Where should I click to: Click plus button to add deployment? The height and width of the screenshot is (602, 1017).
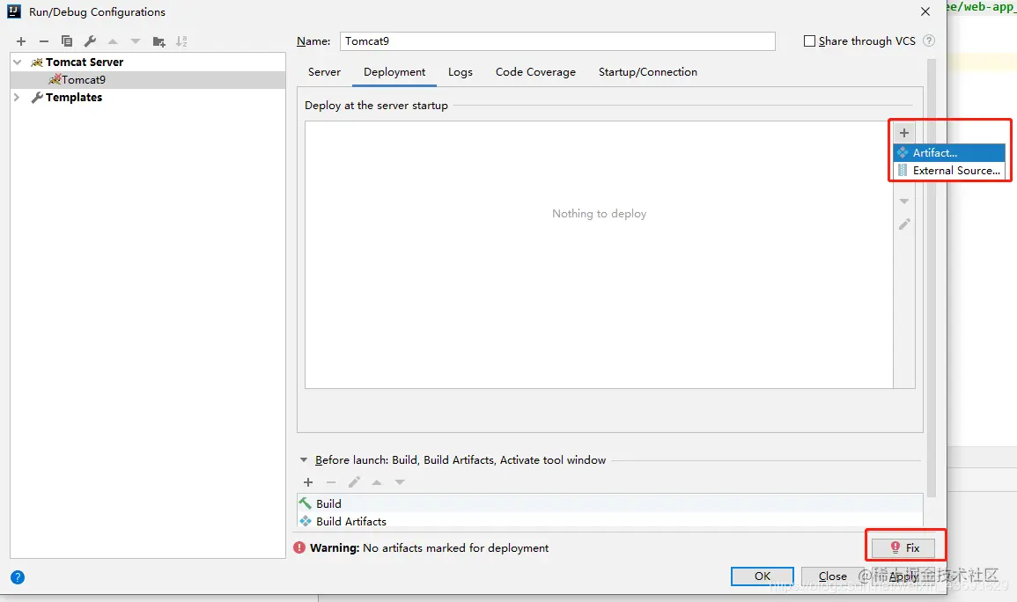point(904,133)
